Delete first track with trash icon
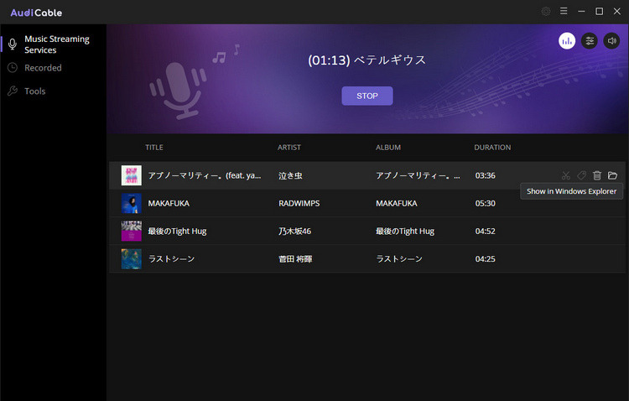Image resolution: width=629 pixels, height=401 pixels. coord(597,175)
